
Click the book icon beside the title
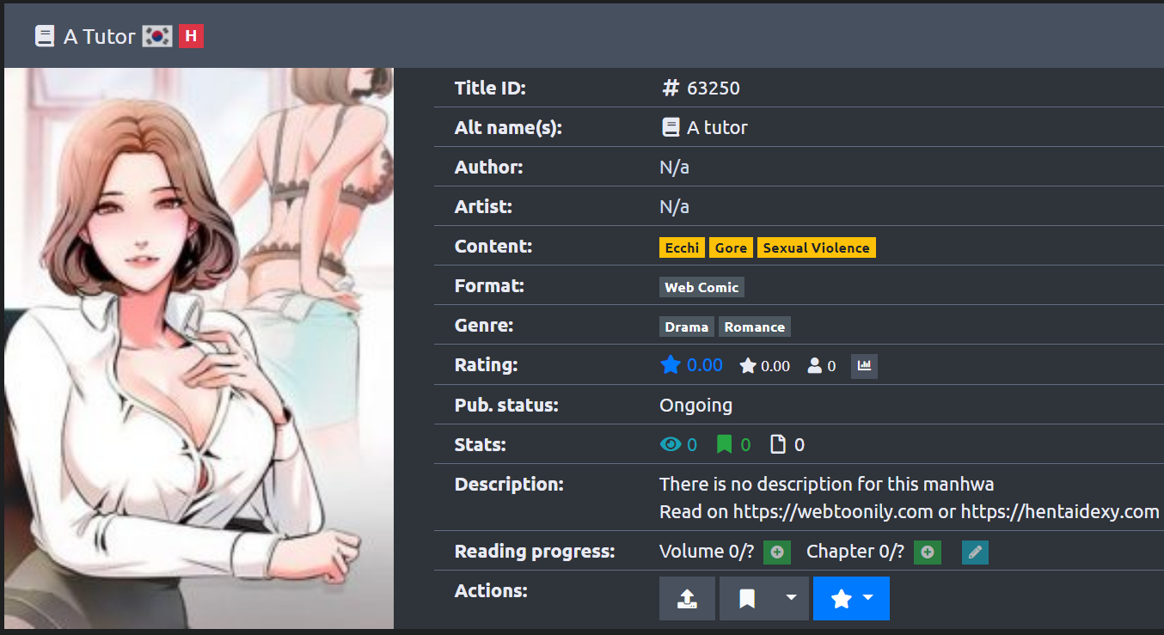coord(45,36)
